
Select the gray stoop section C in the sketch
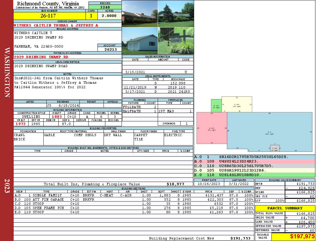275,148
